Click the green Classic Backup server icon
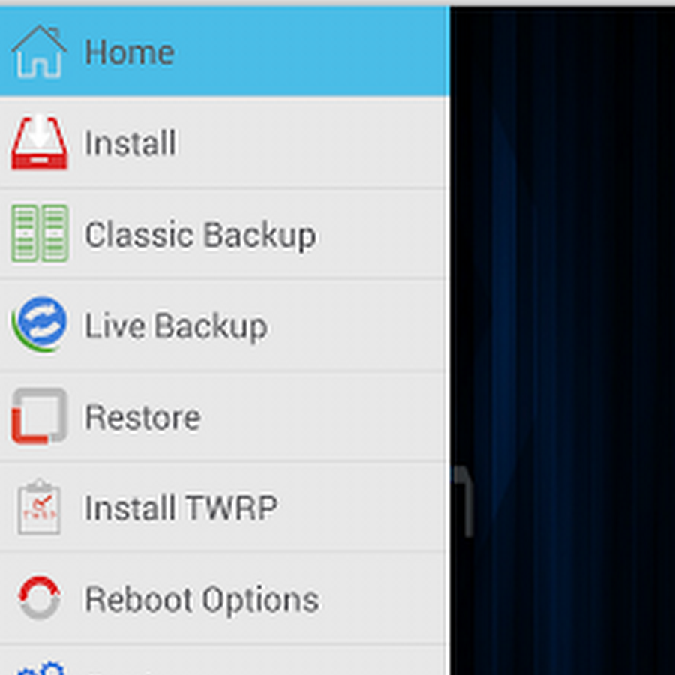The height and width of the screenshot is (675, 675). coord(40,233)
